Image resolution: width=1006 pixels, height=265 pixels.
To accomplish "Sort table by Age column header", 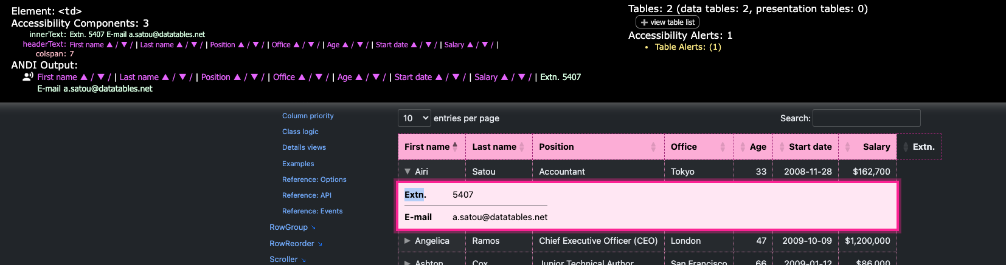I will pos(753,147).
